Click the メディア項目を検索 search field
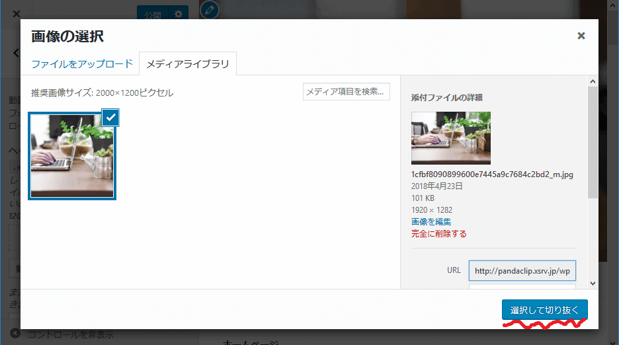The image size is (619, 345). coord(347,92)
